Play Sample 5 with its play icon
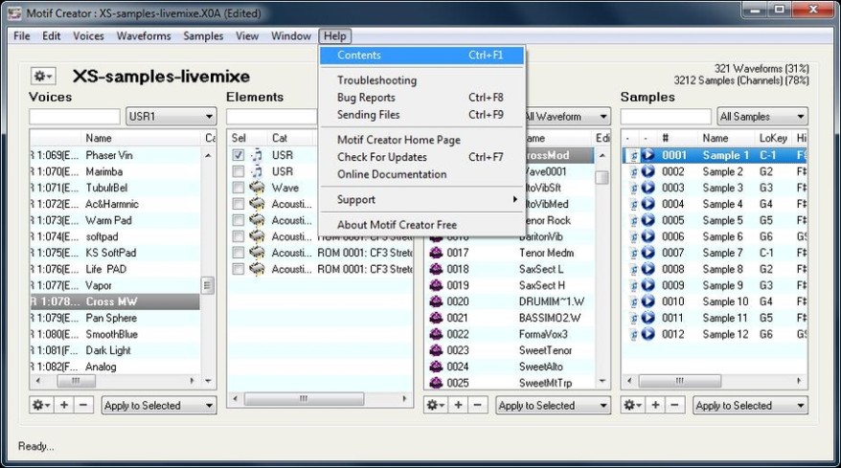Image resolution: width=841 pixels, height=468 pixels. (x=648, y=220)
